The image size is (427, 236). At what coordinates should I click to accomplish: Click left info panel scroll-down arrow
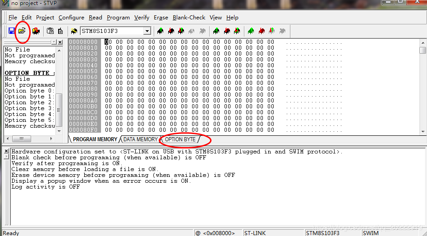click(x=60, y=131)
